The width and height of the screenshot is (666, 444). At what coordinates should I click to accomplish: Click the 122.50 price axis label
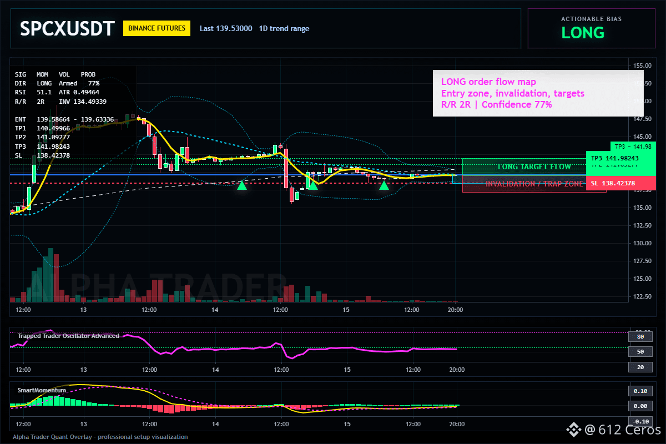point(642,296)
